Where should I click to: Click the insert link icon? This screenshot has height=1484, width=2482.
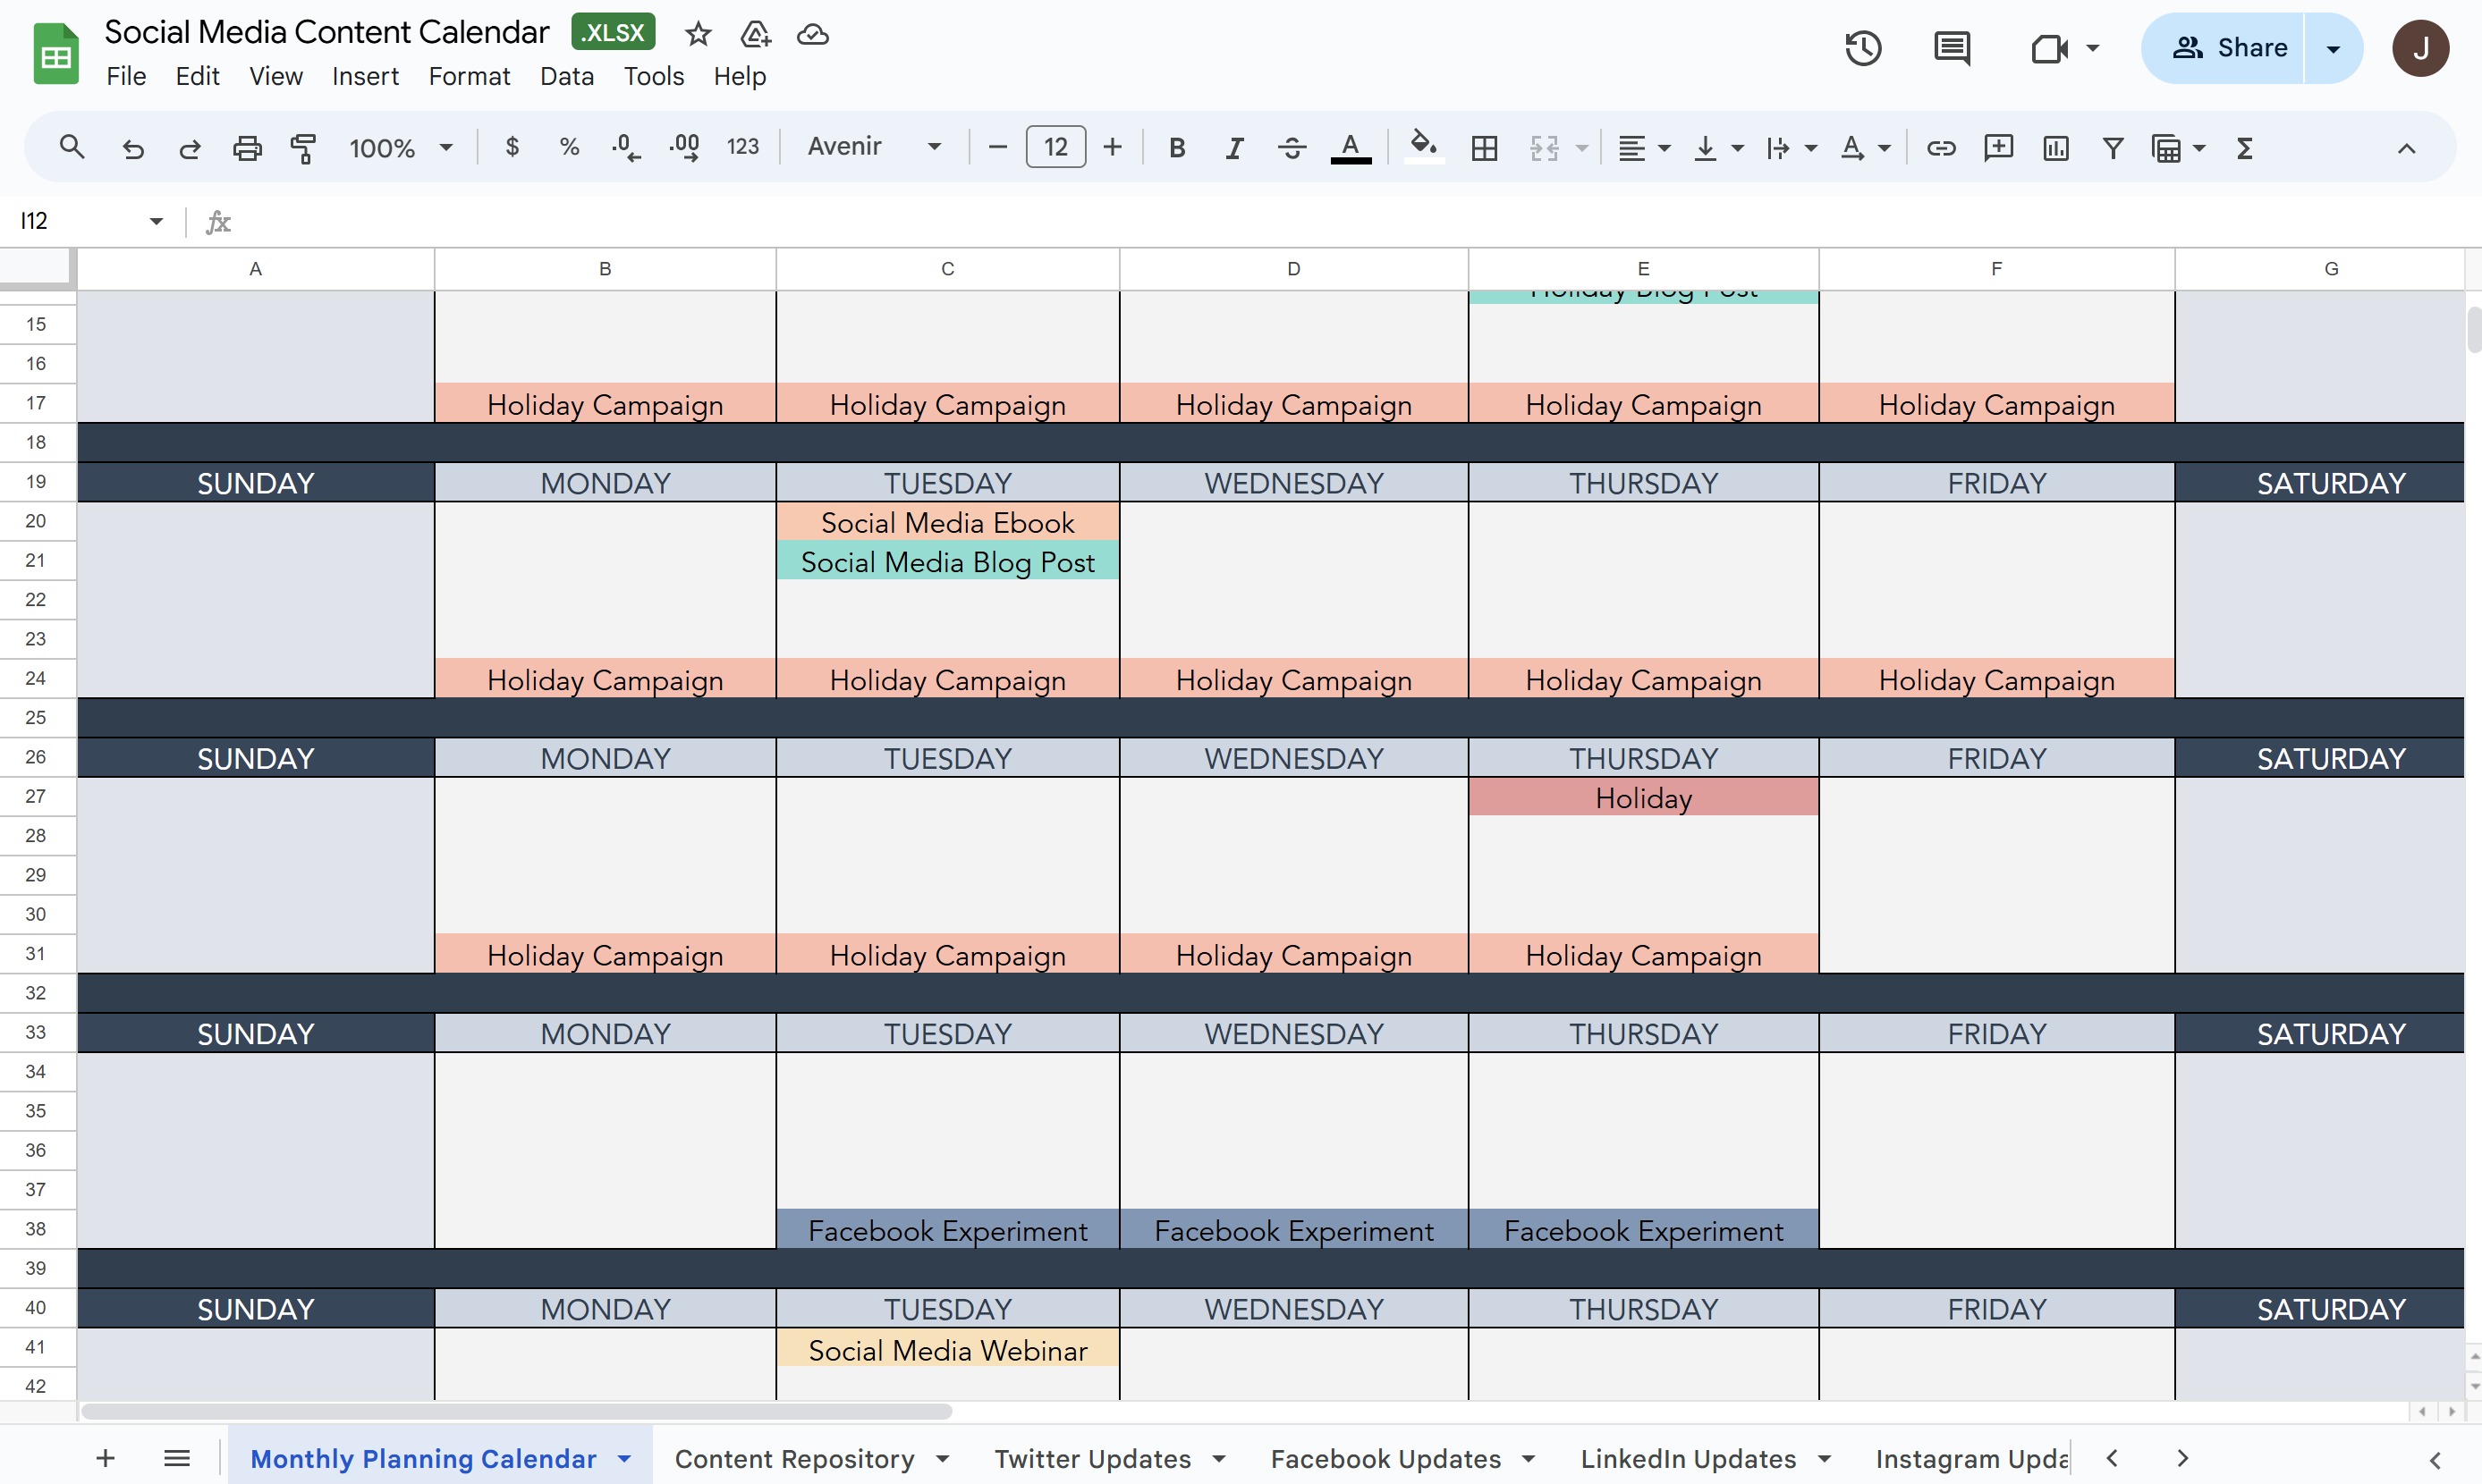pos(1941,148)
